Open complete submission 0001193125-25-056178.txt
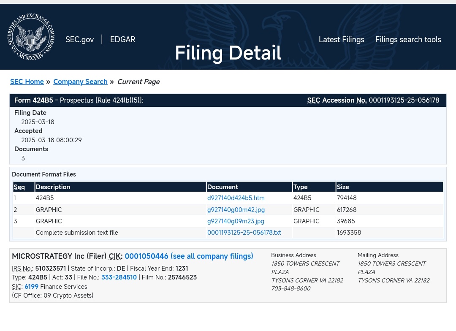The height and width of the screenshot is (331, 456). point(244,233)
